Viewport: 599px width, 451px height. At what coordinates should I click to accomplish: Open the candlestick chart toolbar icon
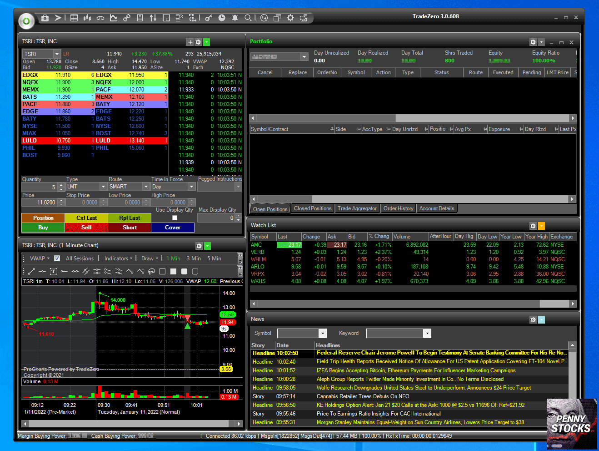point(87,18)
